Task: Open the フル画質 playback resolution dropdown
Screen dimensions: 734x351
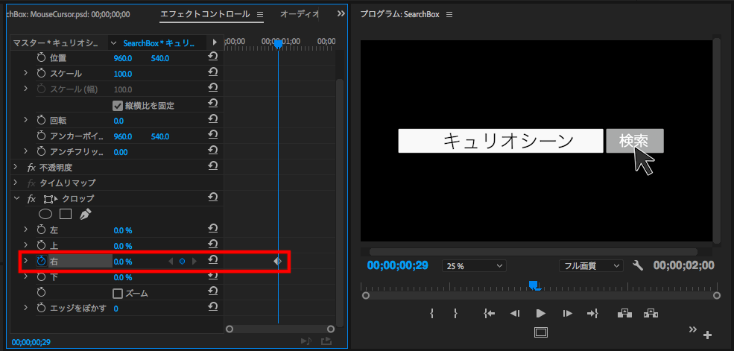Action: click(590, 265)
